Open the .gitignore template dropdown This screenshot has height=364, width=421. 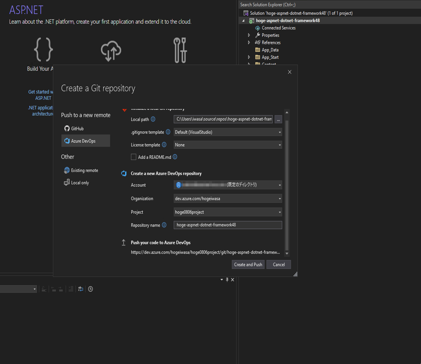click(x=228, y=132)
